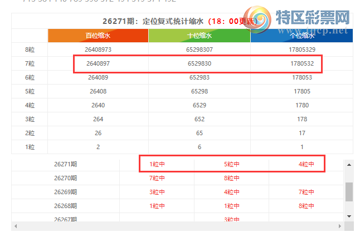355x242 pixels.
Task: Select the 百位缩水 column header
Action: pos(98,36)
